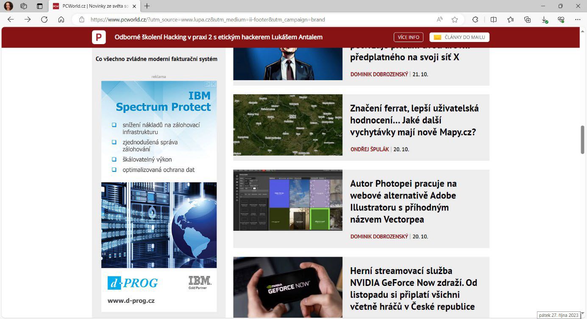Open the GeForce Now phone thumbnail

(288, 287)
